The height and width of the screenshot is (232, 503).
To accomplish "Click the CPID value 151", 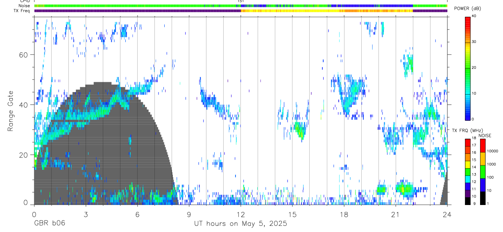I will tap(240, 1).
